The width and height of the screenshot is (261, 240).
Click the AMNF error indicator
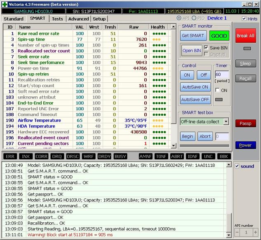[x=146, y=156]
